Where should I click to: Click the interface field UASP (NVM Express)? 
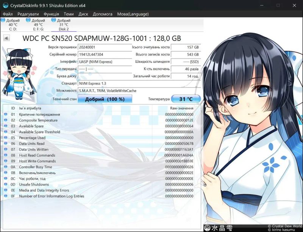pyautogui.click(x=105, y=62)
